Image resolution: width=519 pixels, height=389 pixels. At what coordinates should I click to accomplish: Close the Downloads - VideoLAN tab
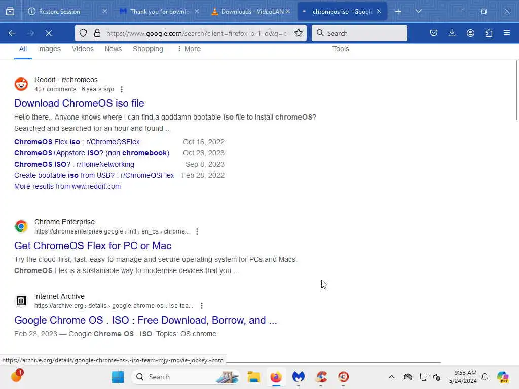288,11
